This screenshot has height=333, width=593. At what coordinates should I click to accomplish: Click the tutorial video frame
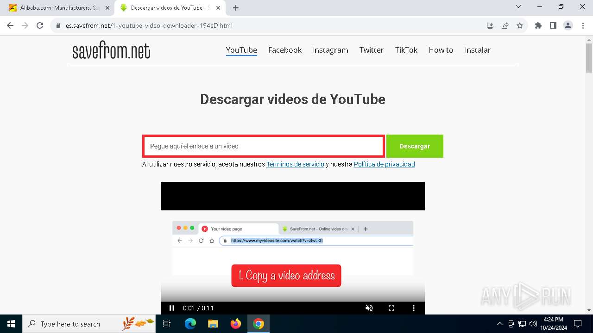click(x=293, y=248)
